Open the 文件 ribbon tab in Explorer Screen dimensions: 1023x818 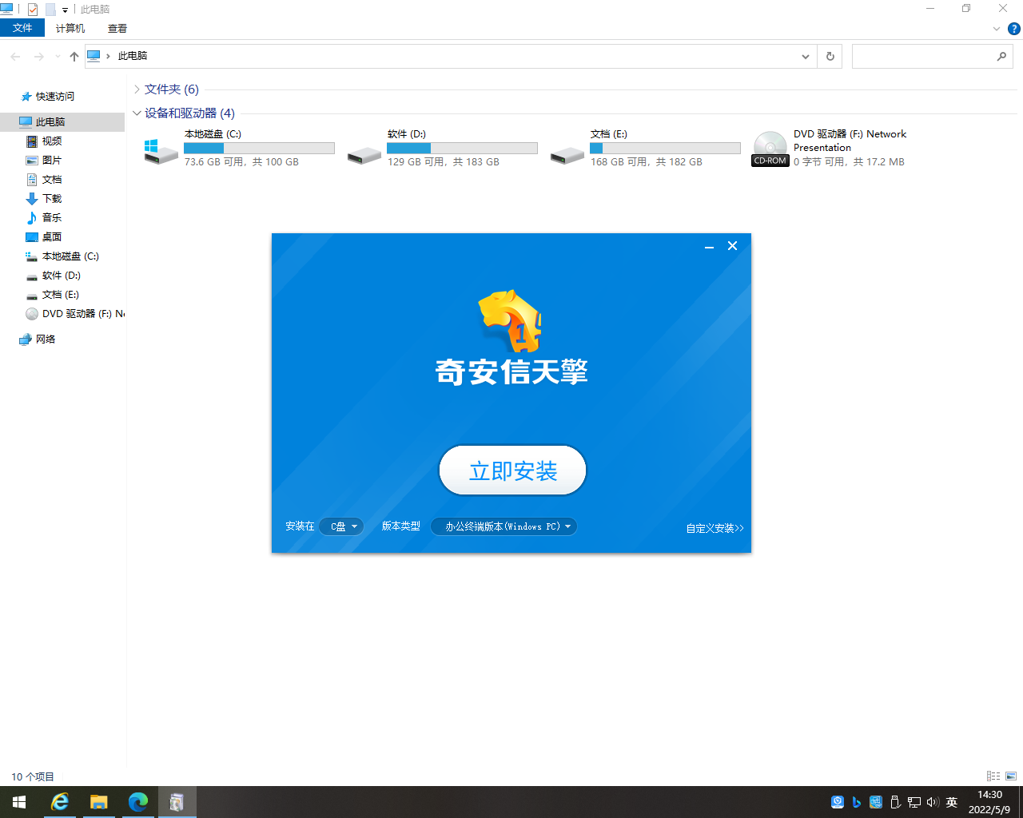pos(22,28)
